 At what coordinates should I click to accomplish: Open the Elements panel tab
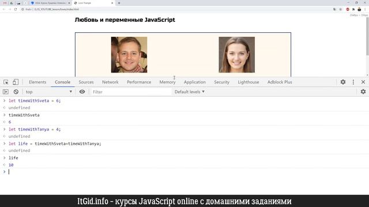click(37, 82)
